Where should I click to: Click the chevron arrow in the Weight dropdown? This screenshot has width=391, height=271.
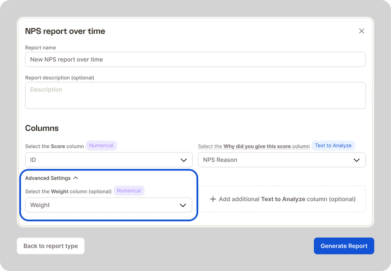183,205
